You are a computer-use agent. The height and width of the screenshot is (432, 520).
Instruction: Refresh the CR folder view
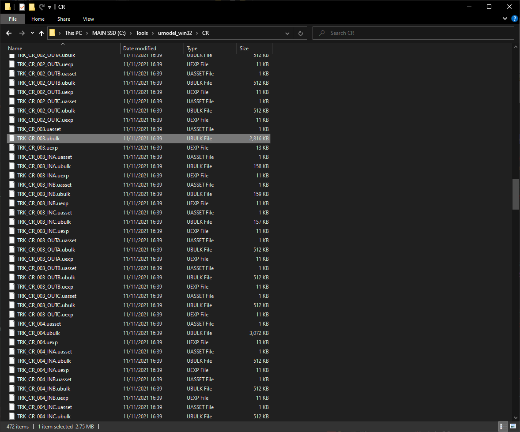[x=300, y=33]
